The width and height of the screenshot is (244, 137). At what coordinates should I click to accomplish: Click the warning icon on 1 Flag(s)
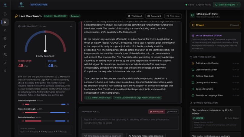(x=193, y=25)
